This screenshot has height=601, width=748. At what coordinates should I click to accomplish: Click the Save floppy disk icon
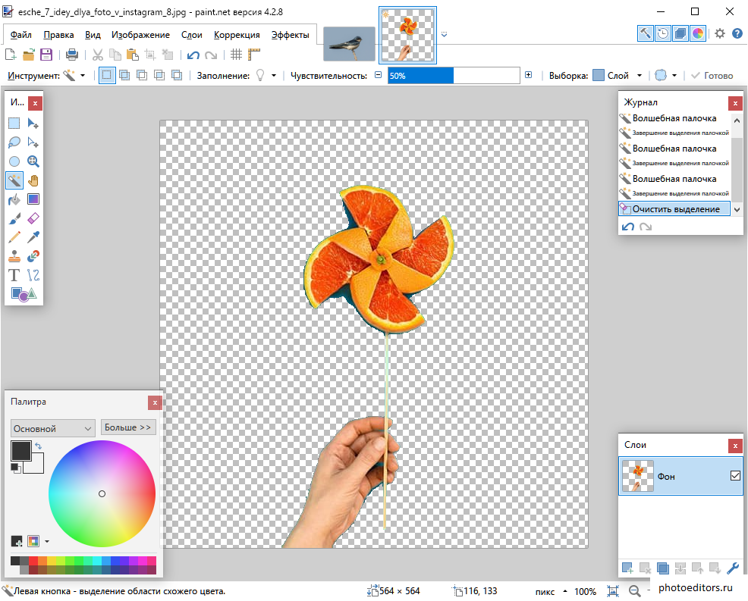point(46,55)
